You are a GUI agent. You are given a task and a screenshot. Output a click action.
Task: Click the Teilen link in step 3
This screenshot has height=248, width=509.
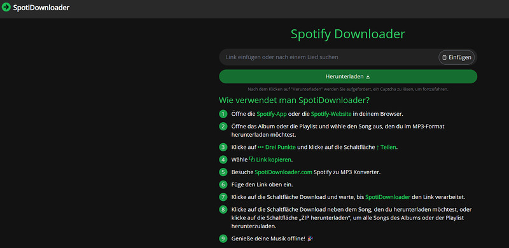(386, 147)
